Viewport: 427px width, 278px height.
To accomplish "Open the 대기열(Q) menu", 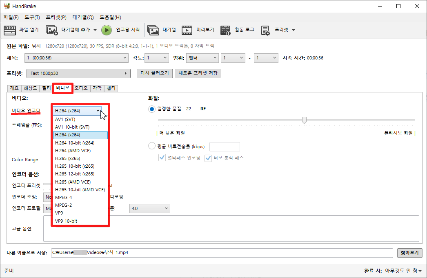I will tap(83, 18).
